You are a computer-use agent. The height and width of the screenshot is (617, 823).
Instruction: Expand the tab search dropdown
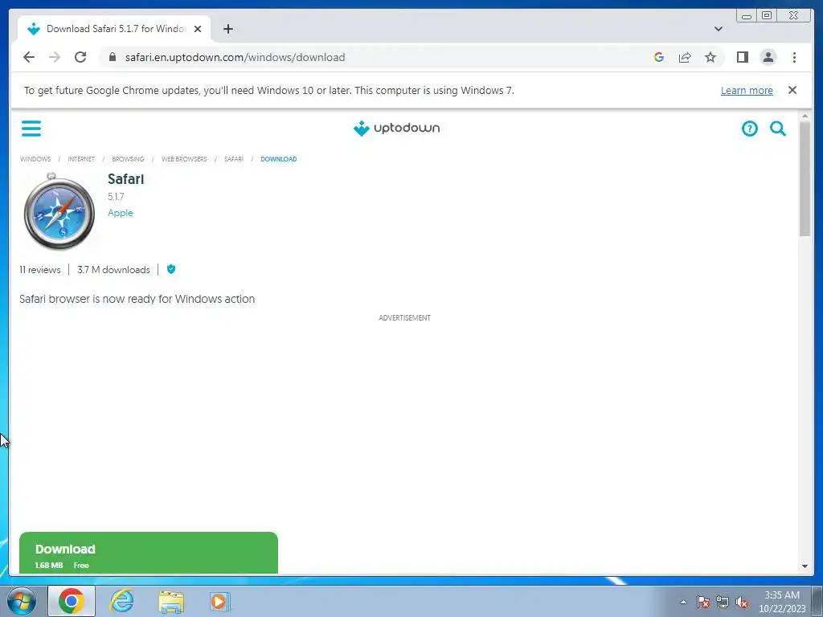718,29
